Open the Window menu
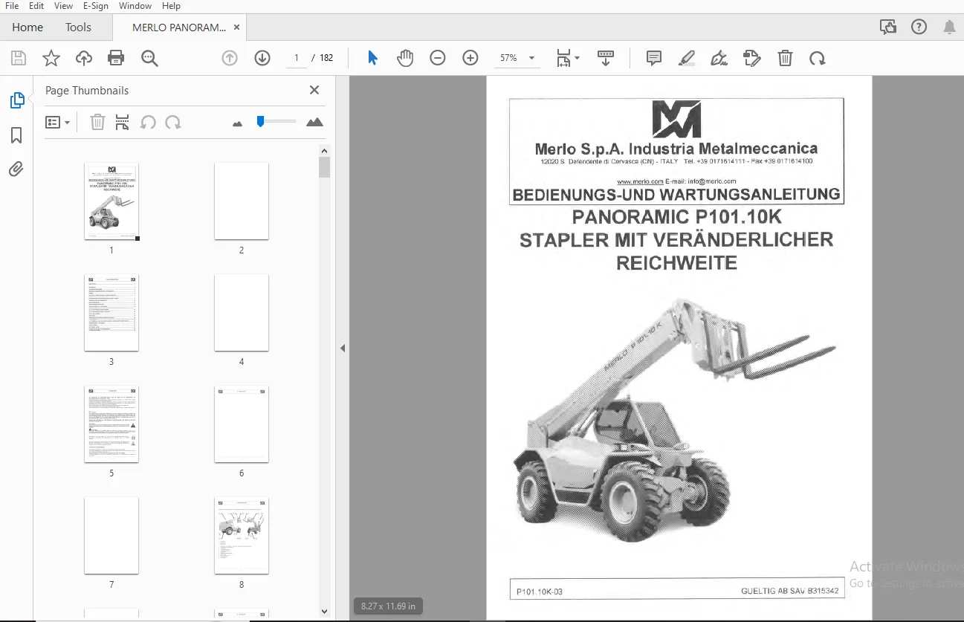964x622 pixels. 135,6
